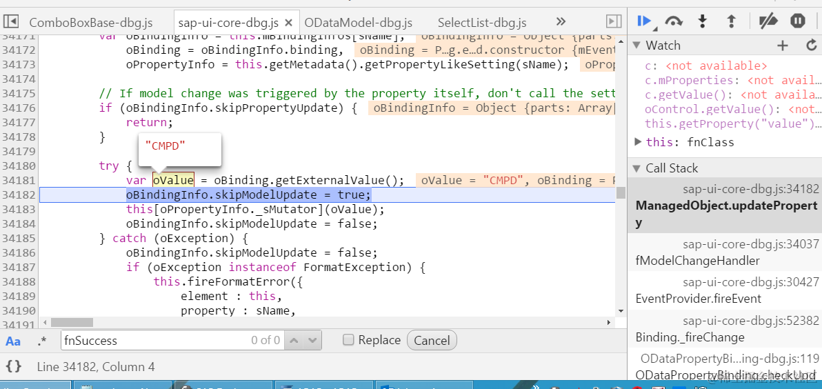
Task: Focus the fnSuccess search field
Action: click(x=173, y=340)
